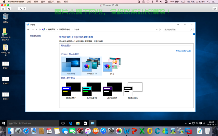Click 外观和个性化 in the breadcrumb path

(x=65, y=29)
